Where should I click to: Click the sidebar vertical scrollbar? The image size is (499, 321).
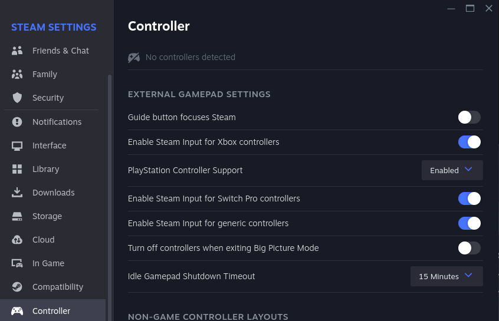pyautogui.click(x=109, y=194)
